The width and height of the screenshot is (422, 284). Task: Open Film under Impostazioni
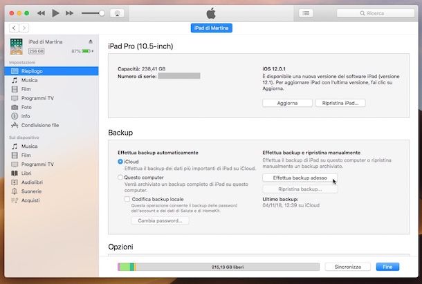pos(52,89)
